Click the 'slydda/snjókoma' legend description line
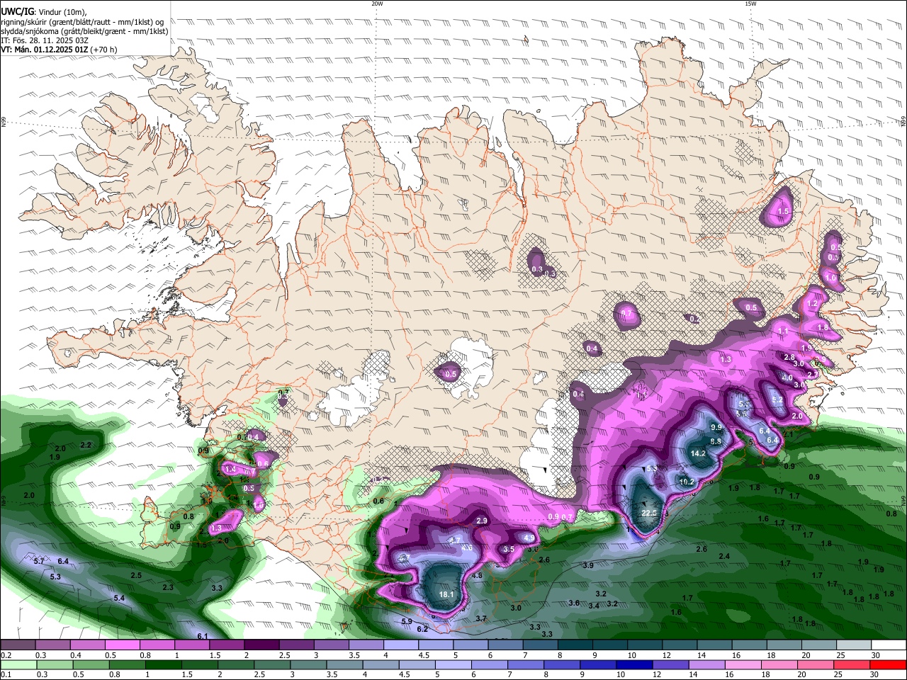This screenshot has width=907, height=680. click(x=84, y=31)
